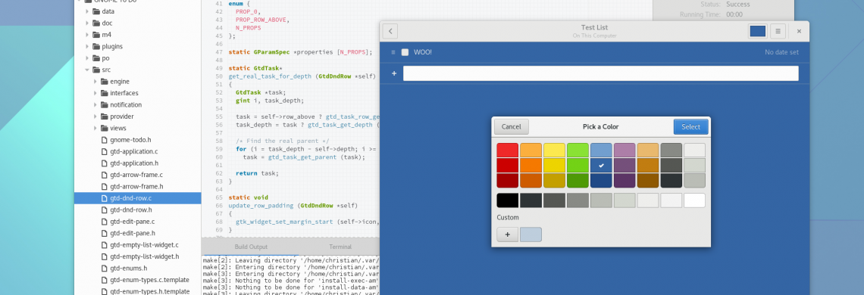The height and width of the screenshot is (295, 864).
Task: Expand the engine folder
Action: pyautogui.click(x=95, y=82)
